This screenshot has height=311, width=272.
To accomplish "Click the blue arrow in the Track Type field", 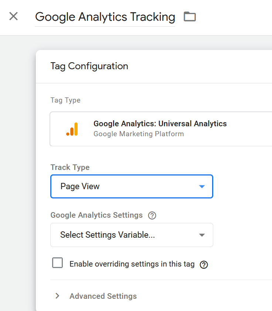I will [x=202, y=187].
